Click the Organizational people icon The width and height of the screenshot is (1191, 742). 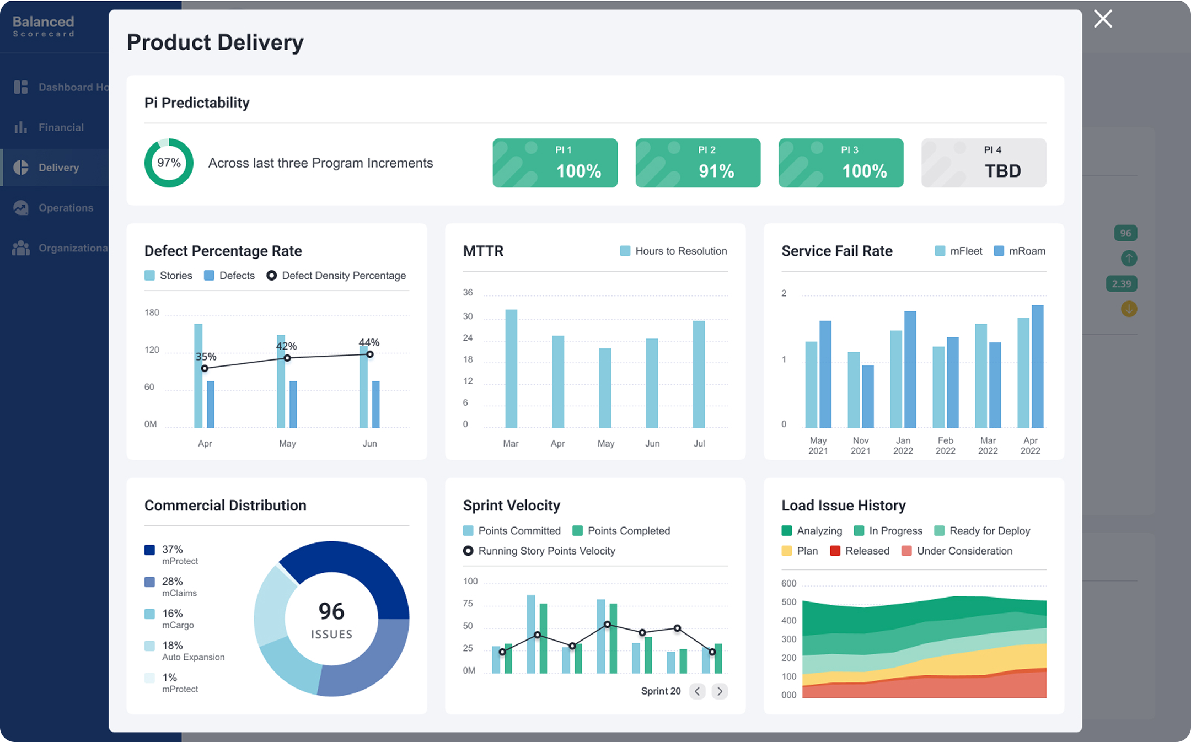21,248
